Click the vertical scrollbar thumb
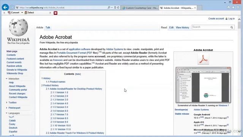Image resolution: width=243 pixels, height=137 pixels. (x=239, y=25)
